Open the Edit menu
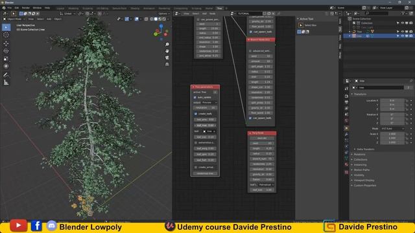 (17, 8)
